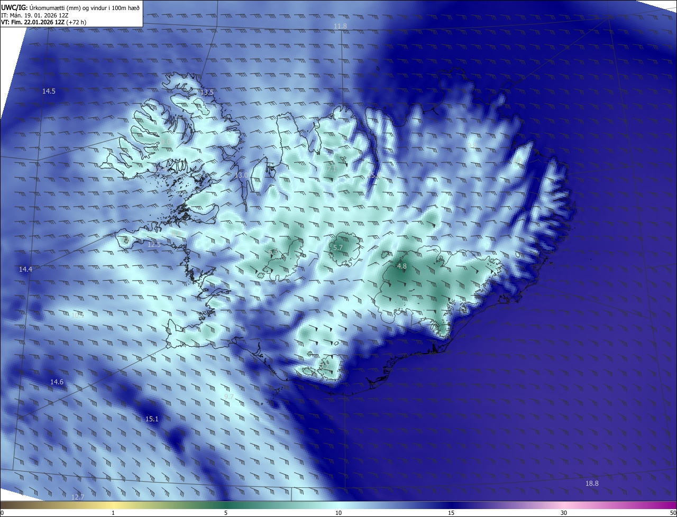The width and height of the screenshot is (677, 517).
Task: Click the value 14.4 west of Iceland
Action: [25, 270]
